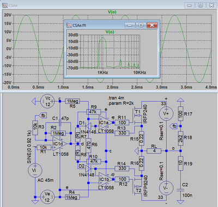Click the IC1a LT1058 op-amp
Screen dimensions: 218x207
coord(106,123)
